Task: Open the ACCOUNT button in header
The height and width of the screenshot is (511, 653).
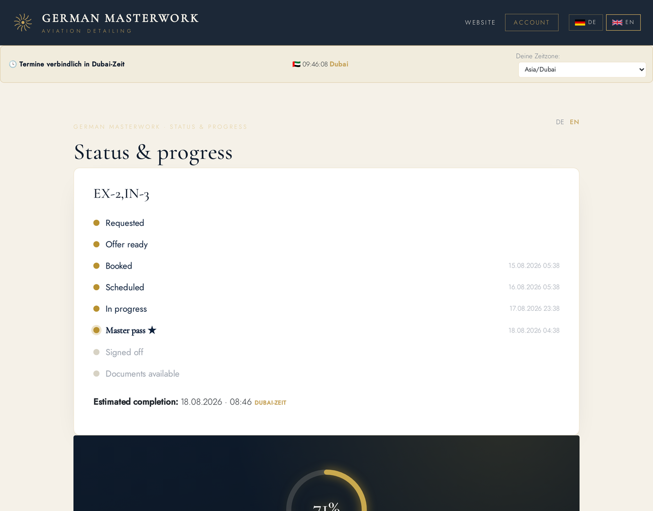Action: coord(531,23)
